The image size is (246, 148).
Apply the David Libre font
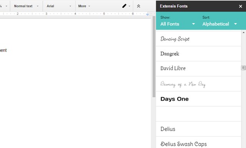198,69
